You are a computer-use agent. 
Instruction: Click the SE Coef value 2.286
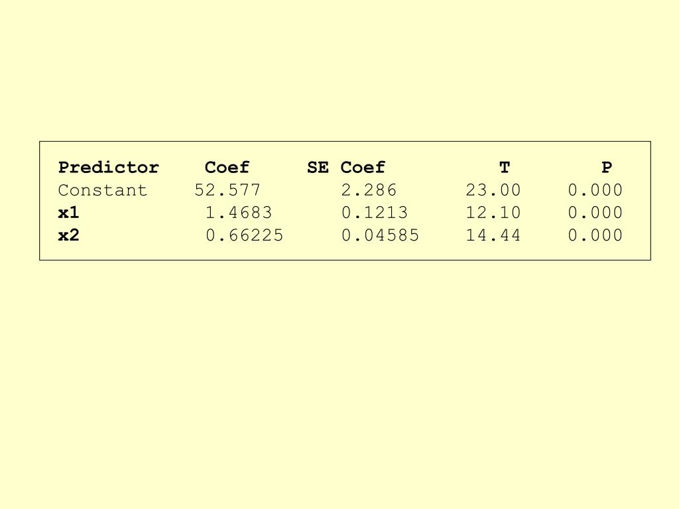point(369,190)
